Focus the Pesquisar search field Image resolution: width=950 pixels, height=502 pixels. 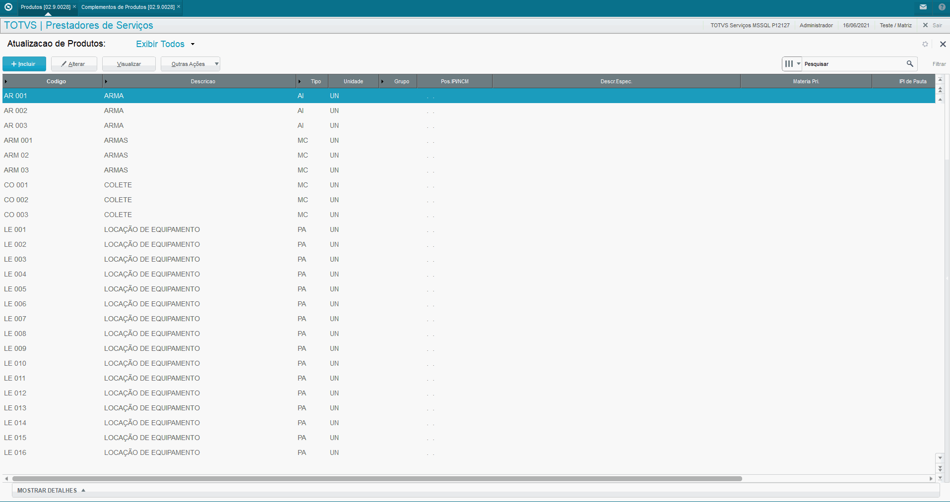(x=853, y=64)
